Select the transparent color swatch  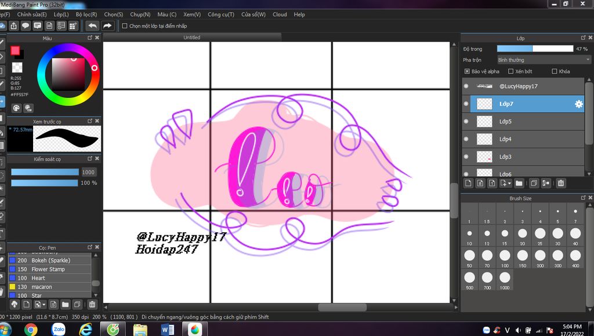point(17,67)
